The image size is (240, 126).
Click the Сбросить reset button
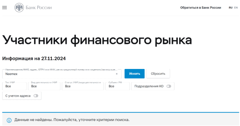[158, 74]
